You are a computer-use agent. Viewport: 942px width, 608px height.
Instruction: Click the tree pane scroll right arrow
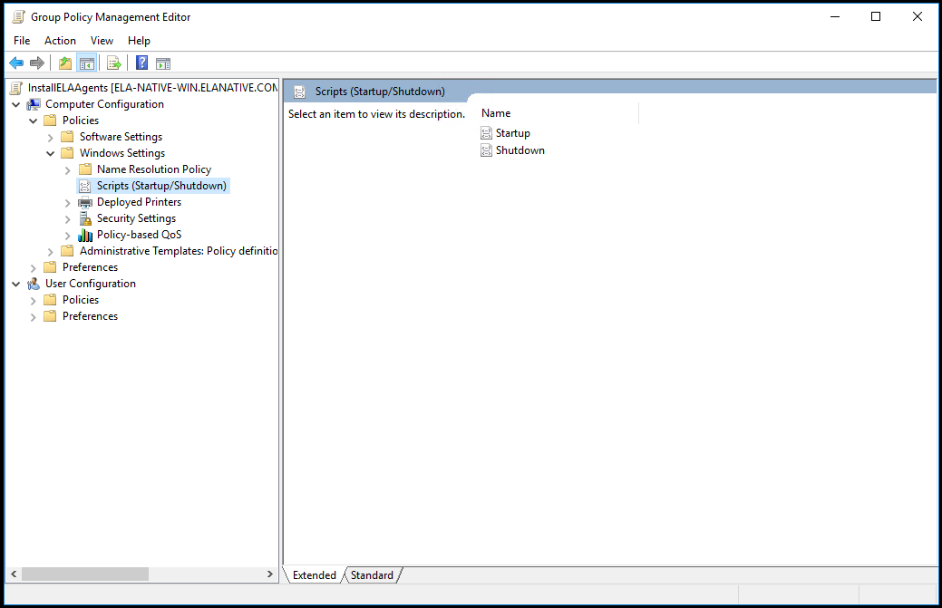(x=270, y=574)
